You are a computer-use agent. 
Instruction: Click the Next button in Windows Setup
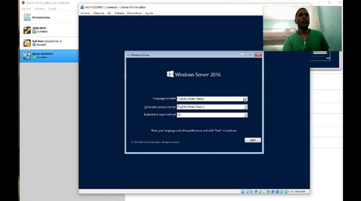253,140
